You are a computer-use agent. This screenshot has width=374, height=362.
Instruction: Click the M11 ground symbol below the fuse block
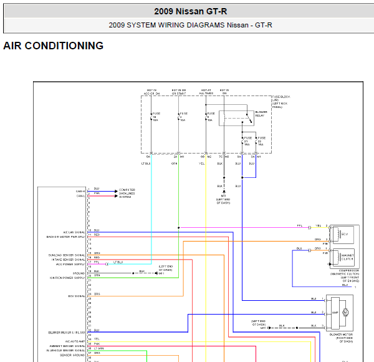224,192
